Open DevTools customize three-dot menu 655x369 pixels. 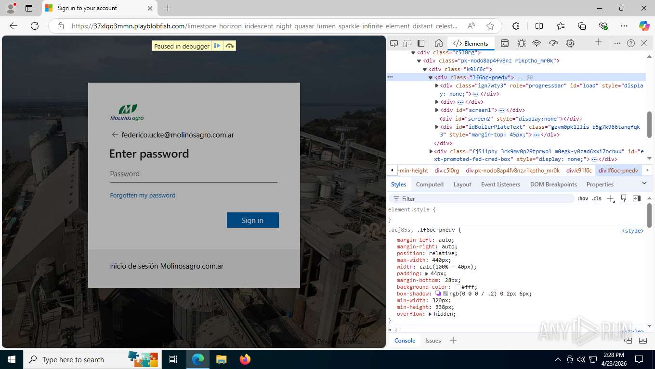tap(617, 43)
